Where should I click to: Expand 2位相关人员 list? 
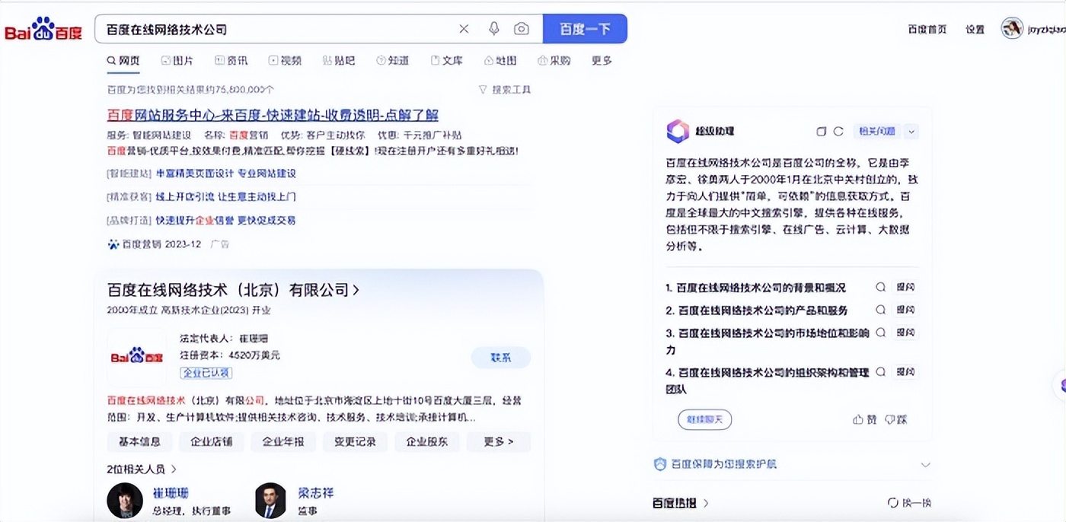(x=142, y=469)
